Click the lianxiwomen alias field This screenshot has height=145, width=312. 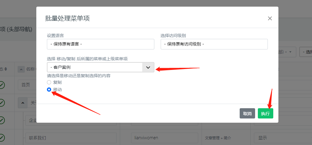tap(164, 138)
